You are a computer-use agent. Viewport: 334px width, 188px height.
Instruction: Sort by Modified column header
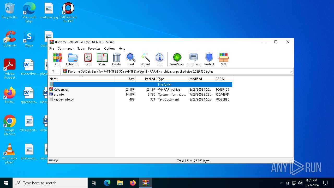click(201, 79)
